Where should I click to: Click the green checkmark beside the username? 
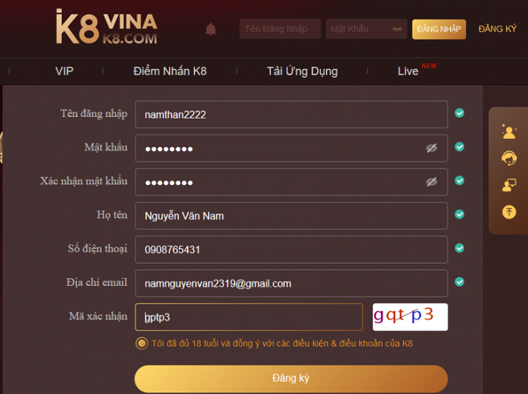[459, 113]
